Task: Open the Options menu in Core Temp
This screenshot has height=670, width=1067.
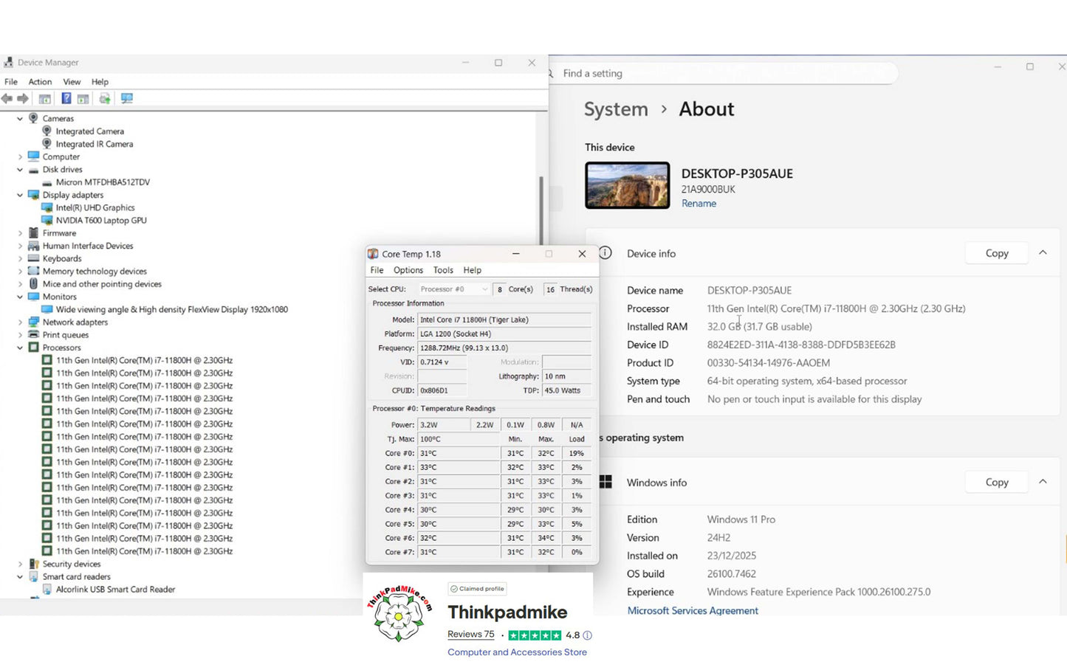Action: point(408,270)
